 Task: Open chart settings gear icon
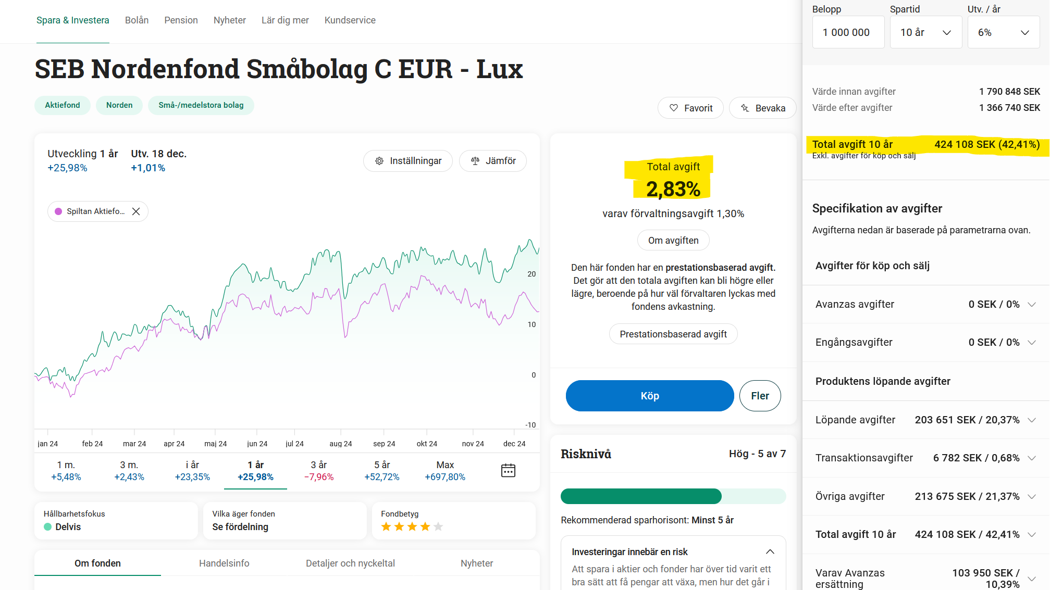coord(379,161)
